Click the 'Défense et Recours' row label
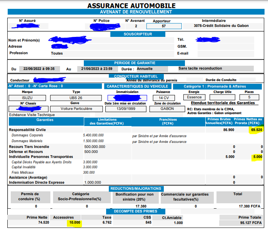The image size is (268, 229). coord(26,152)
